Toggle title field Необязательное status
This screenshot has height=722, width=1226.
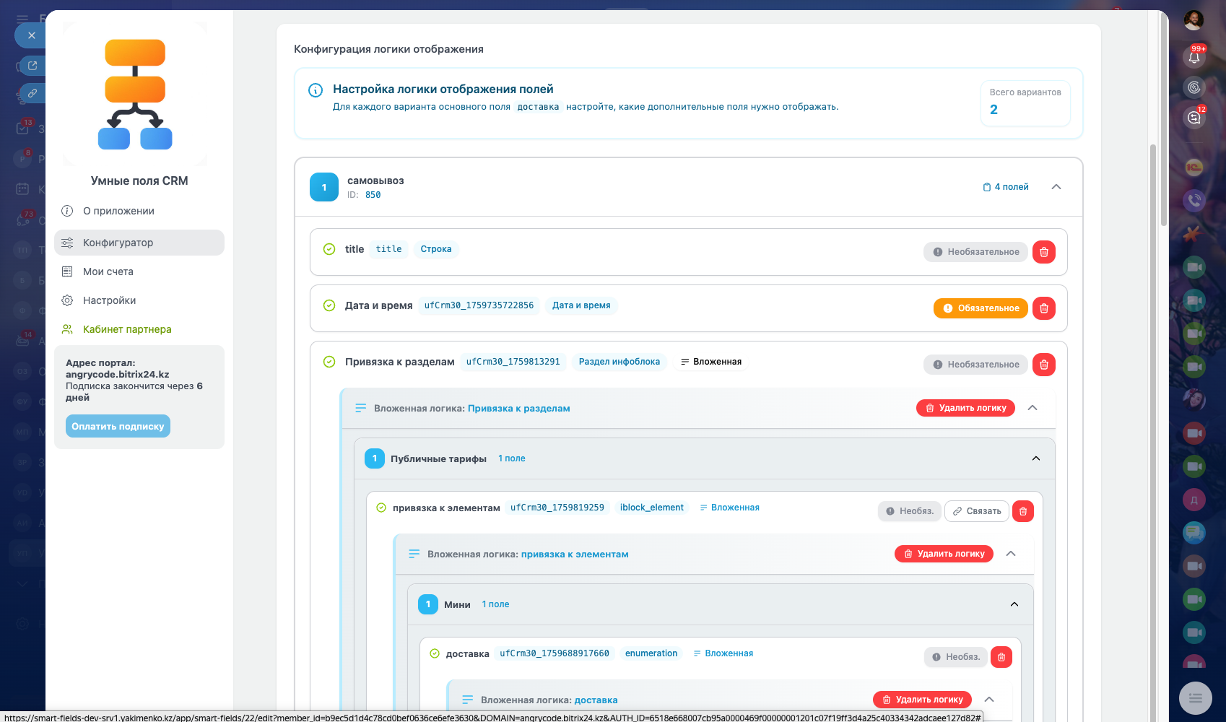(975, 252)
